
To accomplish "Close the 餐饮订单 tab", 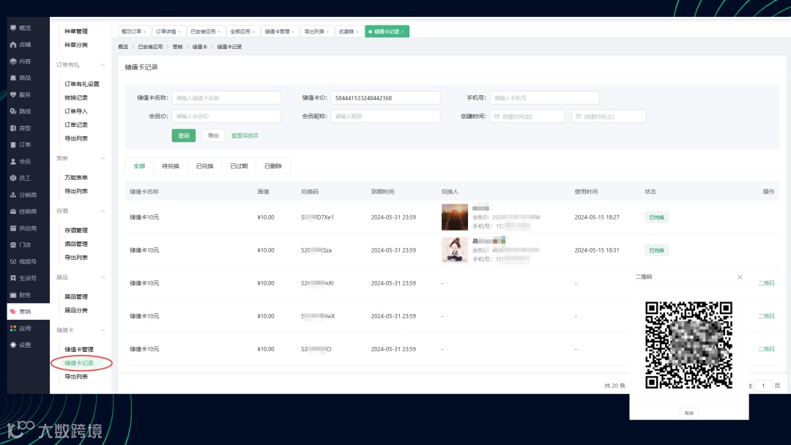I will (145, 31).
